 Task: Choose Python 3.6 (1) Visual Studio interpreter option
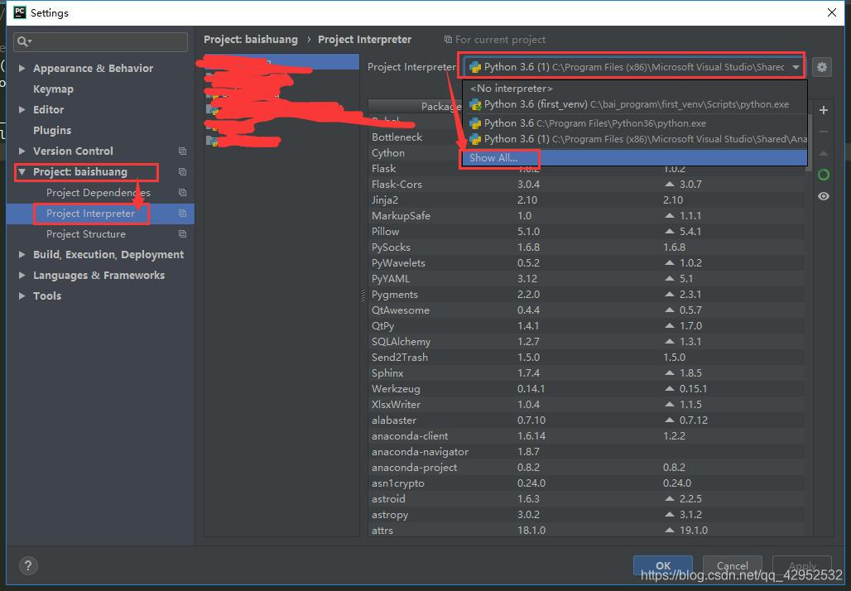click(635, 139)
